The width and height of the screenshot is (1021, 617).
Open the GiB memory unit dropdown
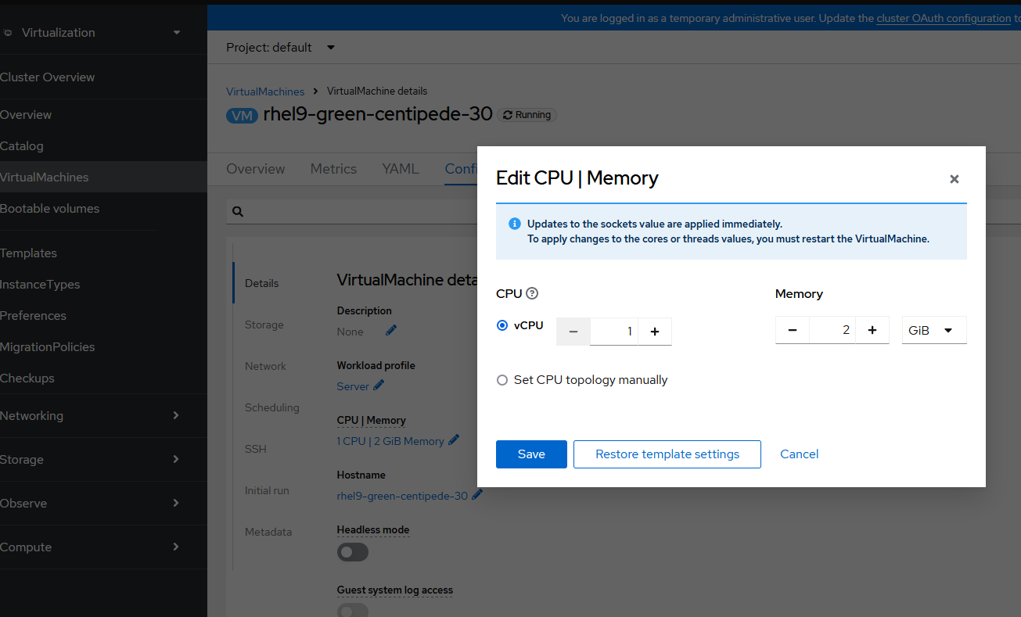pos(933,330)
